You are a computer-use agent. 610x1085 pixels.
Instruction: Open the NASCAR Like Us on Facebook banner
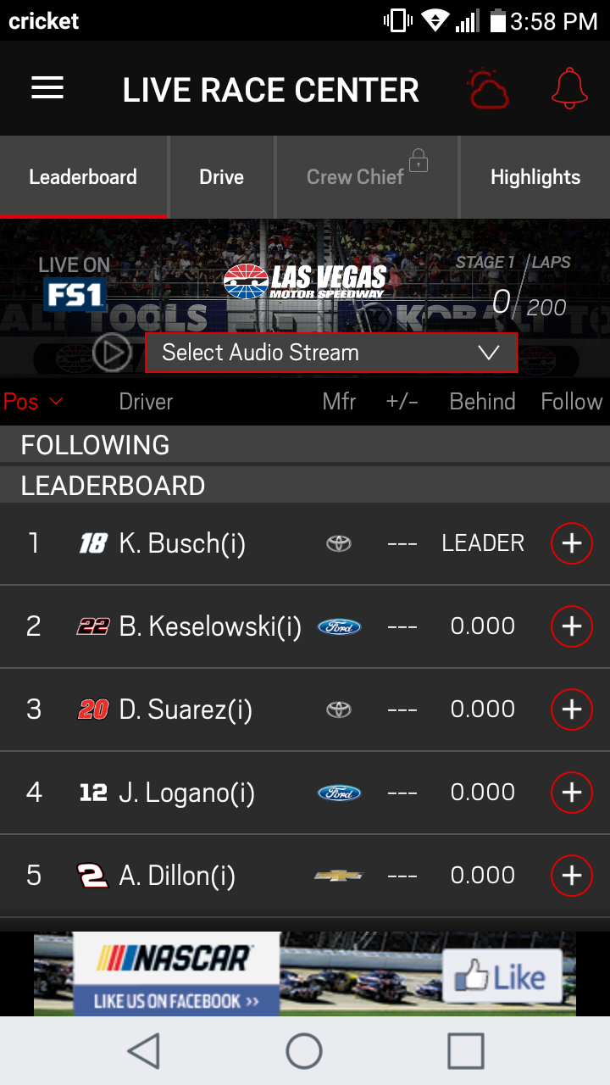click(176, 975)
